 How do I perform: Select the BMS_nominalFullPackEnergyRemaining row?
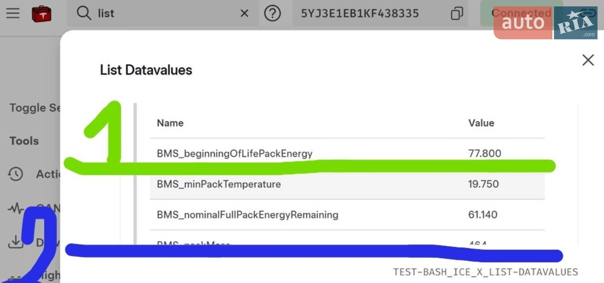coord(347,214)
